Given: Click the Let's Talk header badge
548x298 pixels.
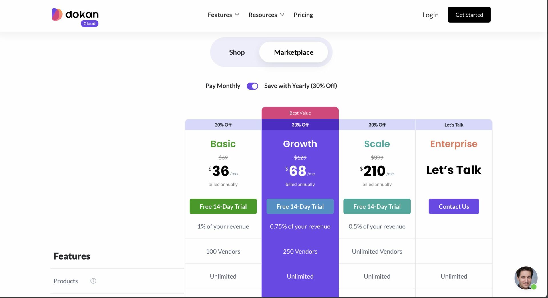Looking at the screenshot, I should point(454,125).
